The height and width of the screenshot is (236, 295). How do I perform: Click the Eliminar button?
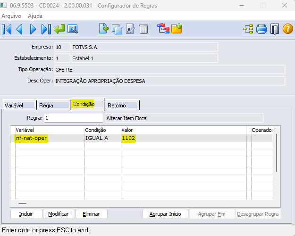pyautogui.click(x=92, y=214)
